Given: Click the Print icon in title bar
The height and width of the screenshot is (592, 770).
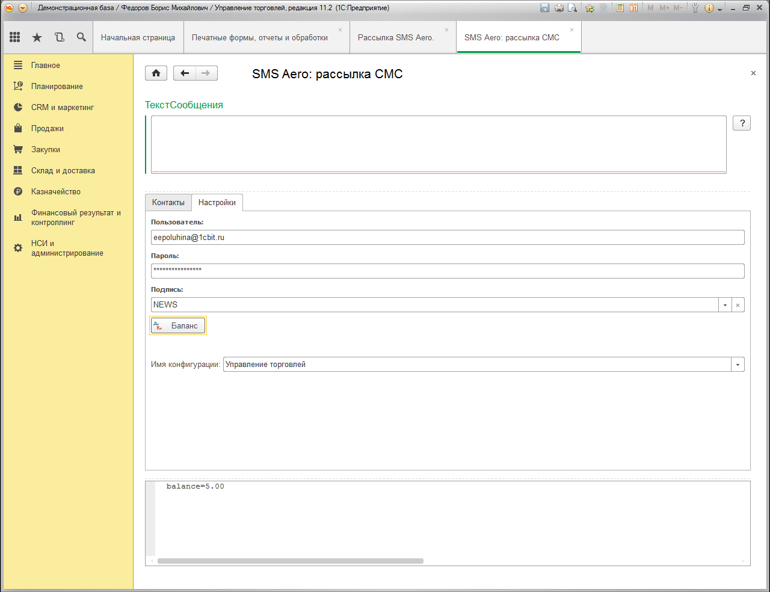Looking at the screenshot, I should (x=559, y=8).
